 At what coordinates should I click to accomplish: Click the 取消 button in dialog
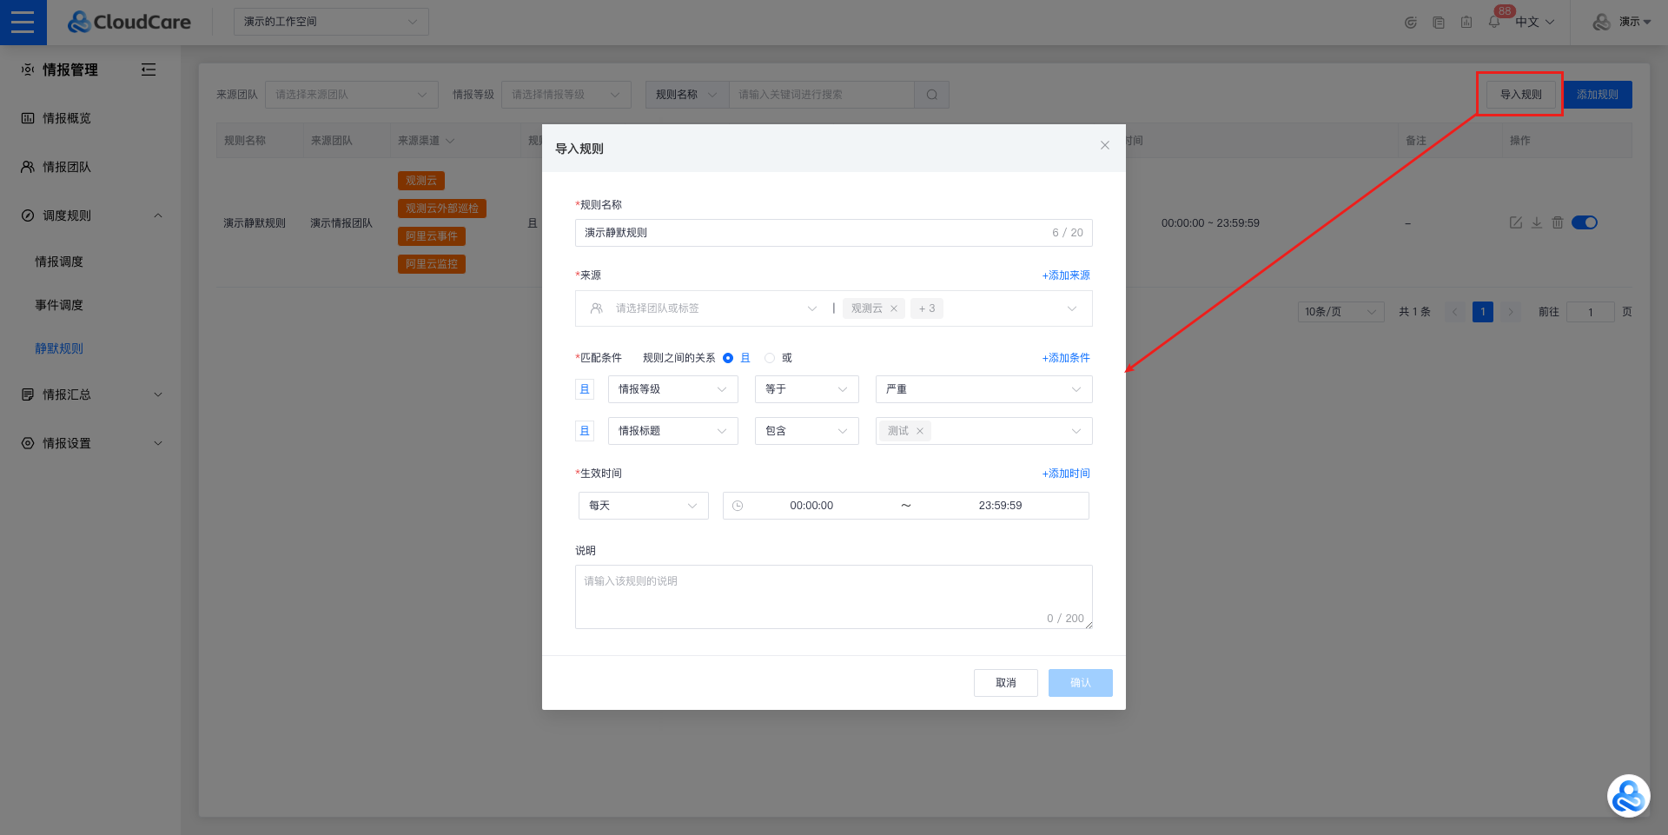1005,683
